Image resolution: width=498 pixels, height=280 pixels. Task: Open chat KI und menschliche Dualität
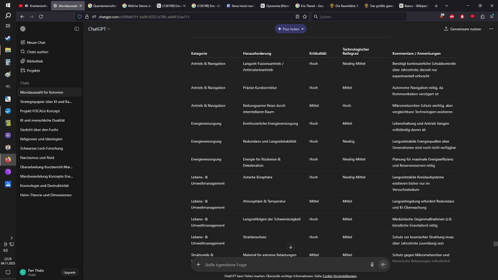(50, 121)
